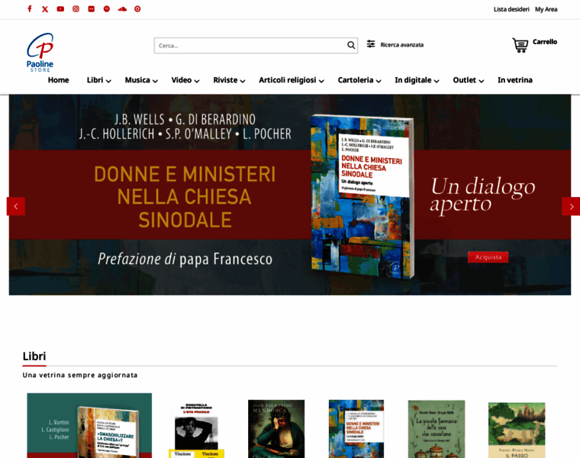The width and height of the screenshot is (580, 458).
Task: Click the Riviste menu label
Action: tap(225, 80)
